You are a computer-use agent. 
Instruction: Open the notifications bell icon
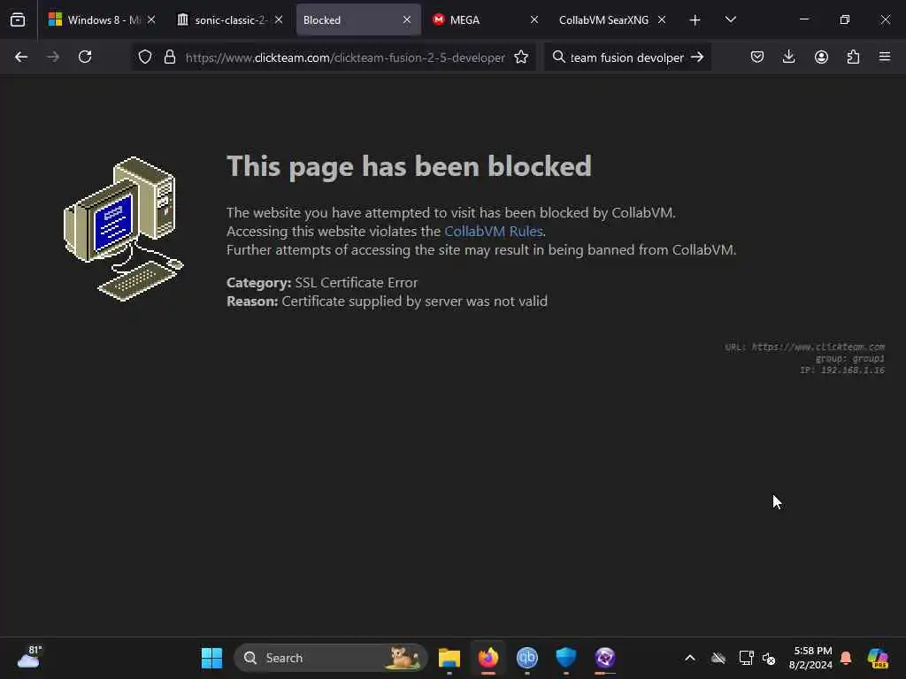[x=846, y=658]
